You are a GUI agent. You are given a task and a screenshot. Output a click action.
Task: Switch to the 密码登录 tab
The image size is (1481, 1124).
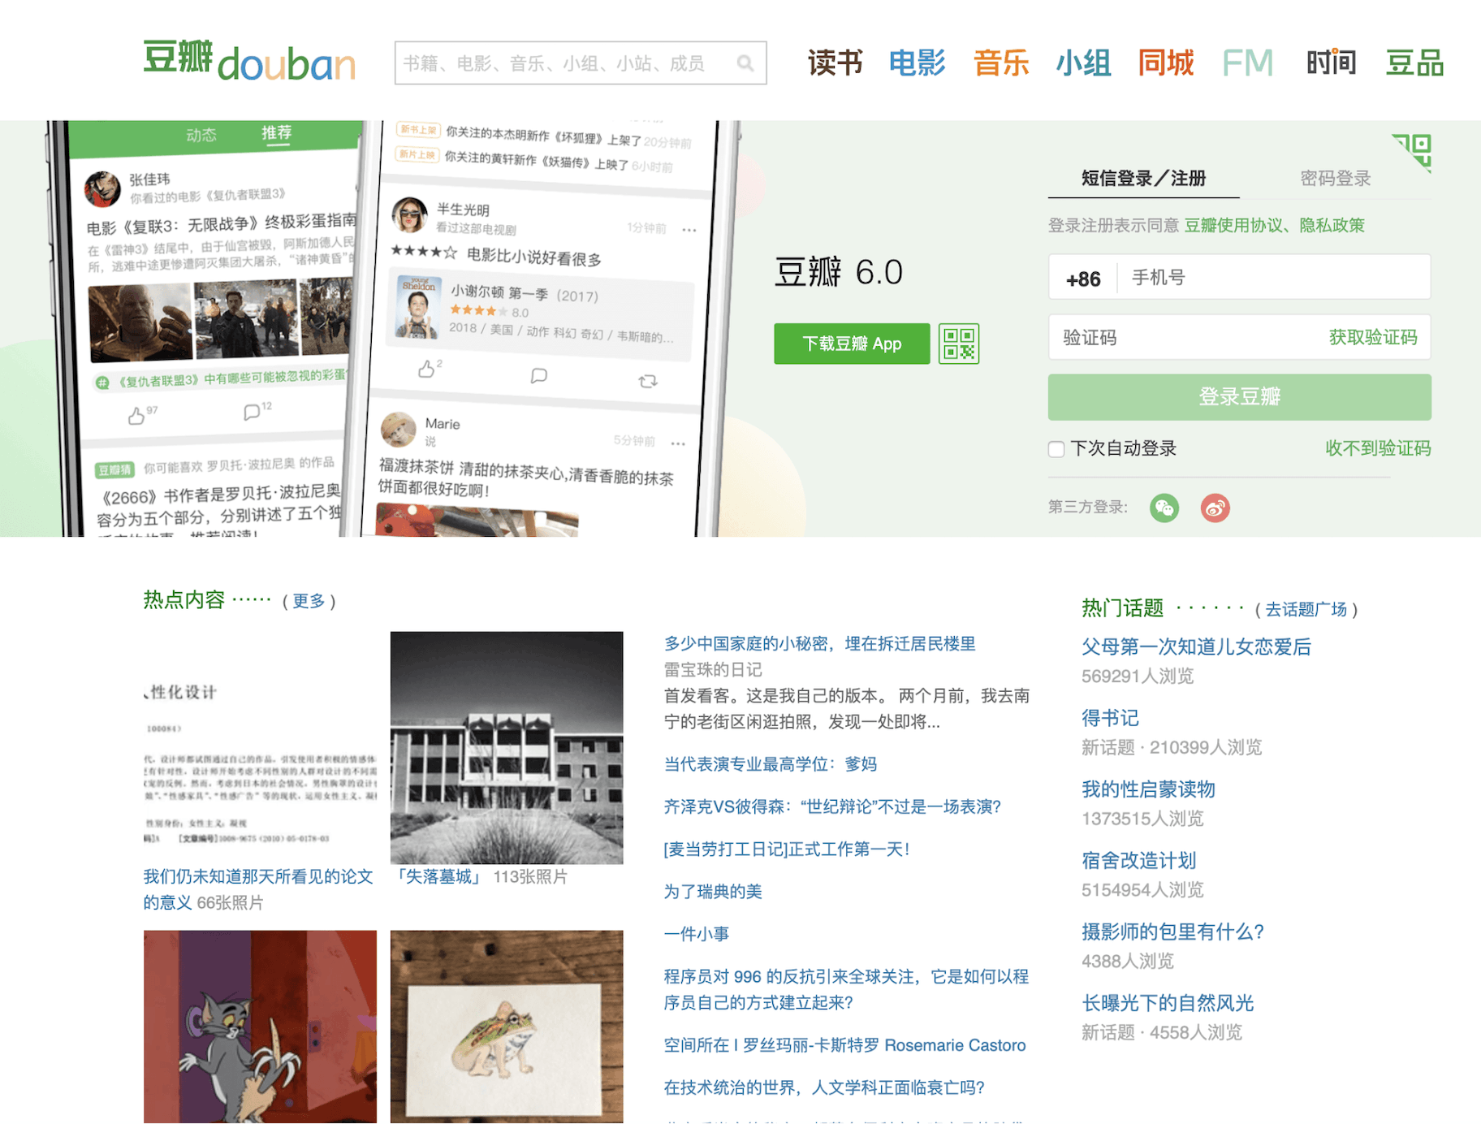(x=1335, y=179)
